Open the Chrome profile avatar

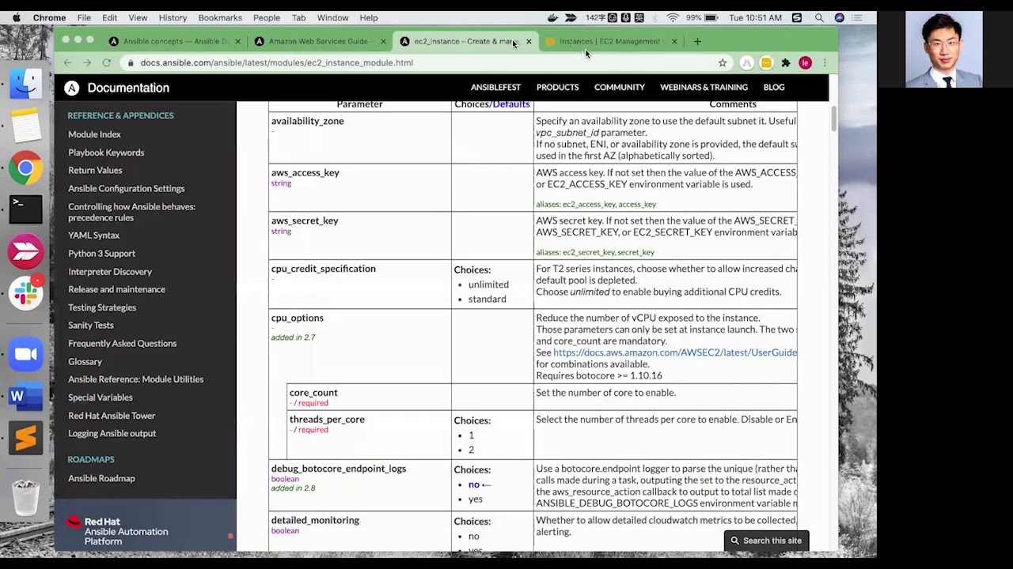coord(805,62)
